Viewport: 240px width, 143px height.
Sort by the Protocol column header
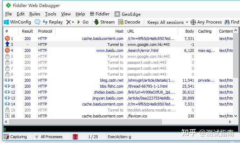46,31
